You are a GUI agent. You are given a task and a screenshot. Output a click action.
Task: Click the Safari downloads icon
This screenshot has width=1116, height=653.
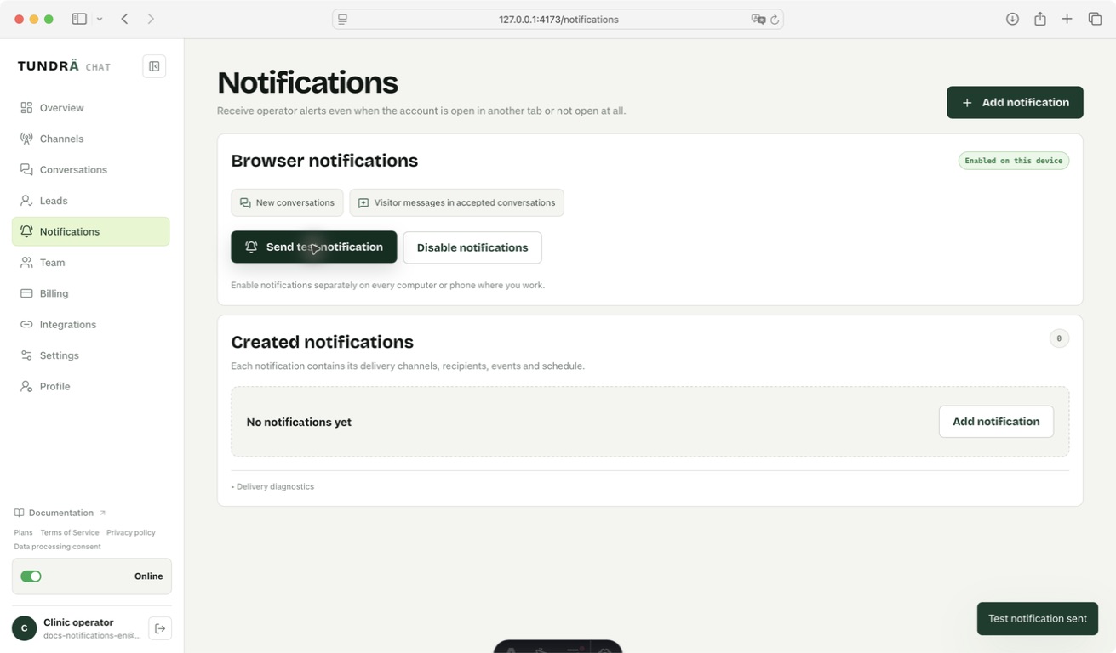(1012, 19)
